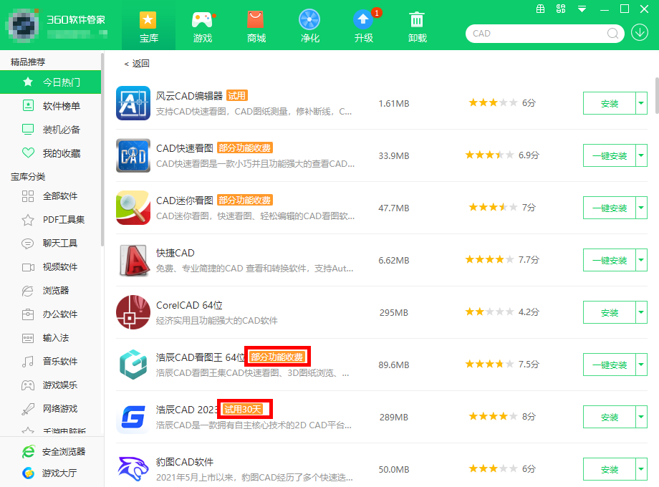Viewport: 659px width, 487px height.
Task: Install 浩辰CAD 2023
Action: (610, 418)
